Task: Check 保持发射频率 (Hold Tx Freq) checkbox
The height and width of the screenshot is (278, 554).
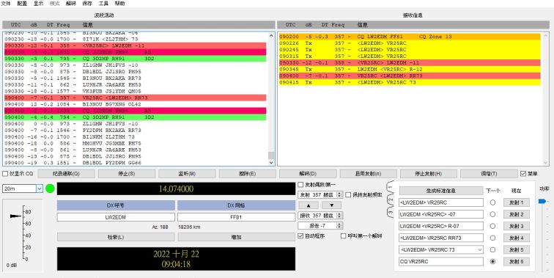Action: tap(348, 195)
